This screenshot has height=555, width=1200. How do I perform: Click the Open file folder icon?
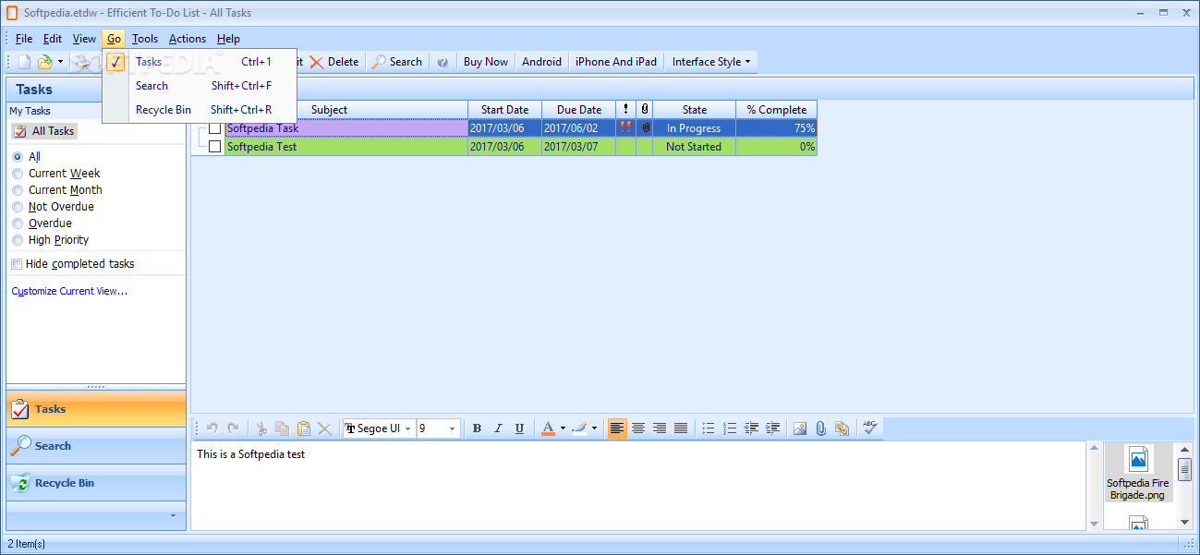tap(44, 62)
